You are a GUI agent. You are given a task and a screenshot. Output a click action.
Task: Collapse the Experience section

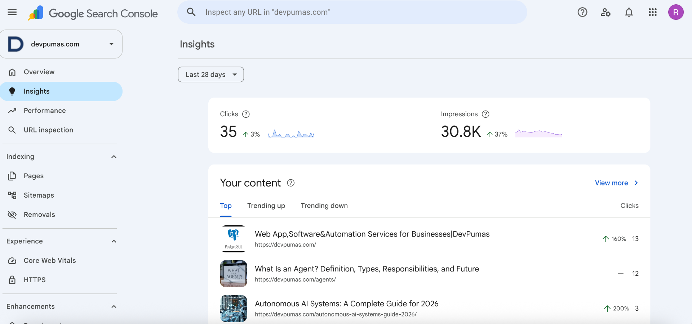[x=114, y=241]
